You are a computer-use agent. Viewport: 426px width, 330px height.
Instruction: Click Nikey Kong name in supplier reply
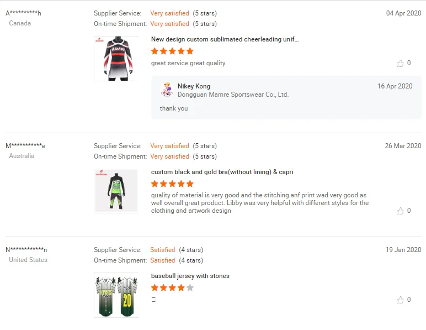[x=194, y=86]
